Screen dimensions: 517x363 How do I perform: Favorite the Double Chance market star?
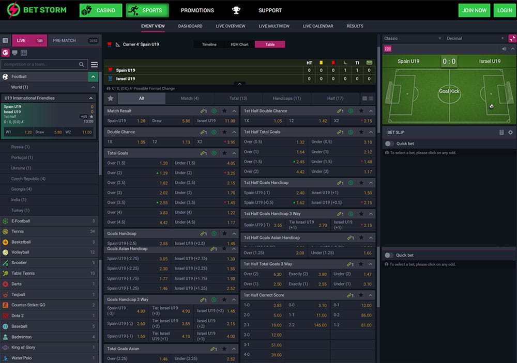point(224,132)
